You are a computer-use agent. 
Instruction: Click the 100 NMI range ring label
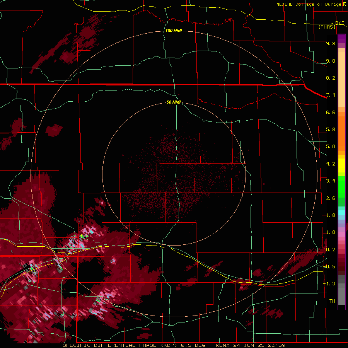pos(174,31)
